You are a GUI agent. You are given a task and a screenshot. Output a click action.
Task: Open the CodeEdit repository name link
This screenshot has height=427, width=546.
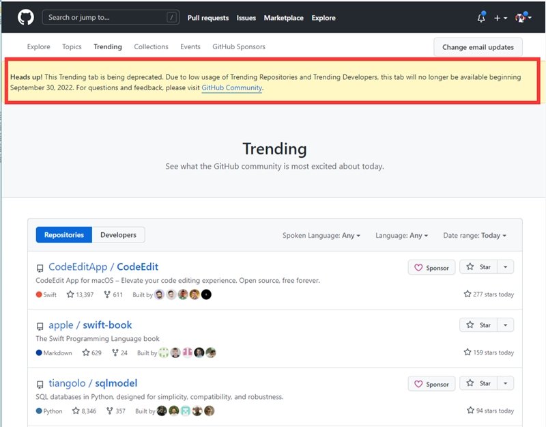(x=138, y=267)
